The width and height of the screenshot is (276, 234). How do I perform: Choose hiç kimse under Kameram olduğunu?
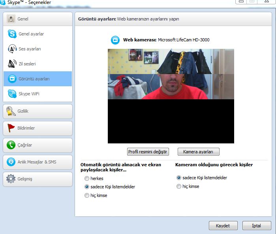coord(178,186)
